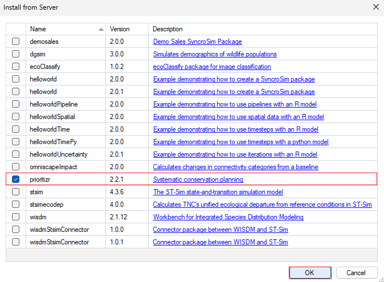Screen dimensions: 384x282
Task: Open the pipelines with R model link
Action: tap(235, 104)
